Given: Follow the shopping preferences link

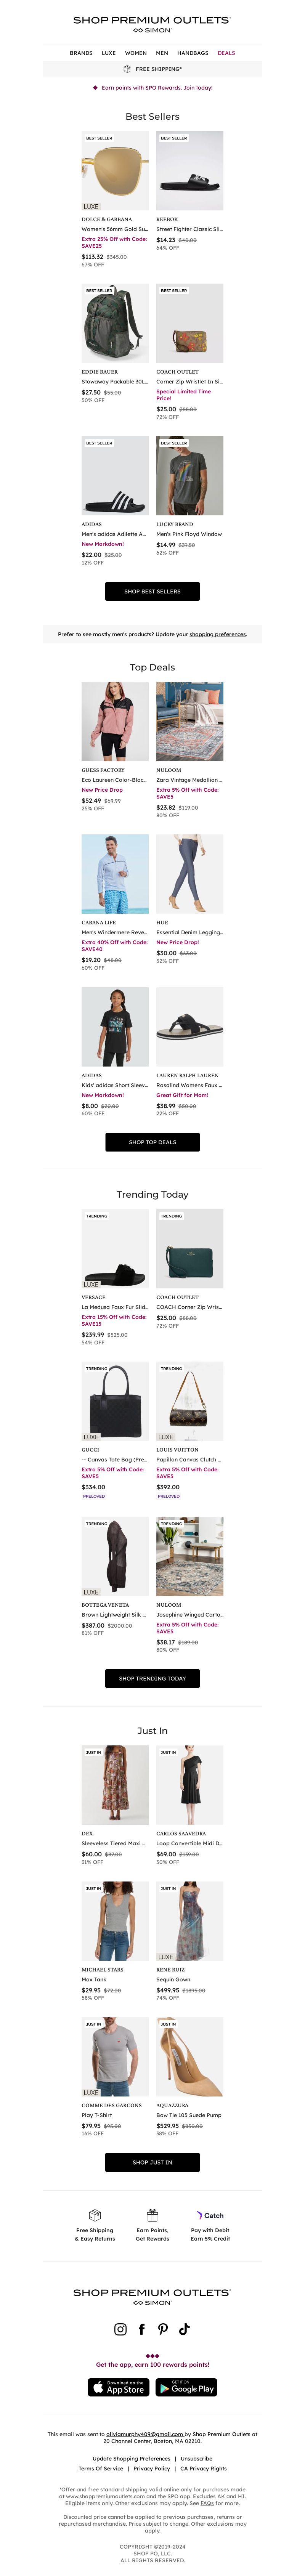Looking at the screenshot, I should click(218, 634).
